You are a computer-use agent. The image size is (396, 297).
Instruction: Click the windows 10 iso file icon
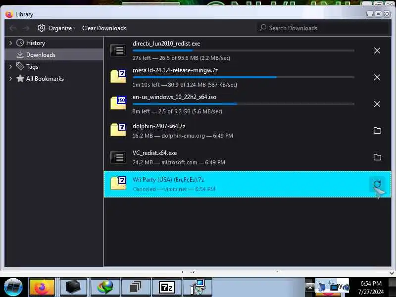(x=118, y=103)
